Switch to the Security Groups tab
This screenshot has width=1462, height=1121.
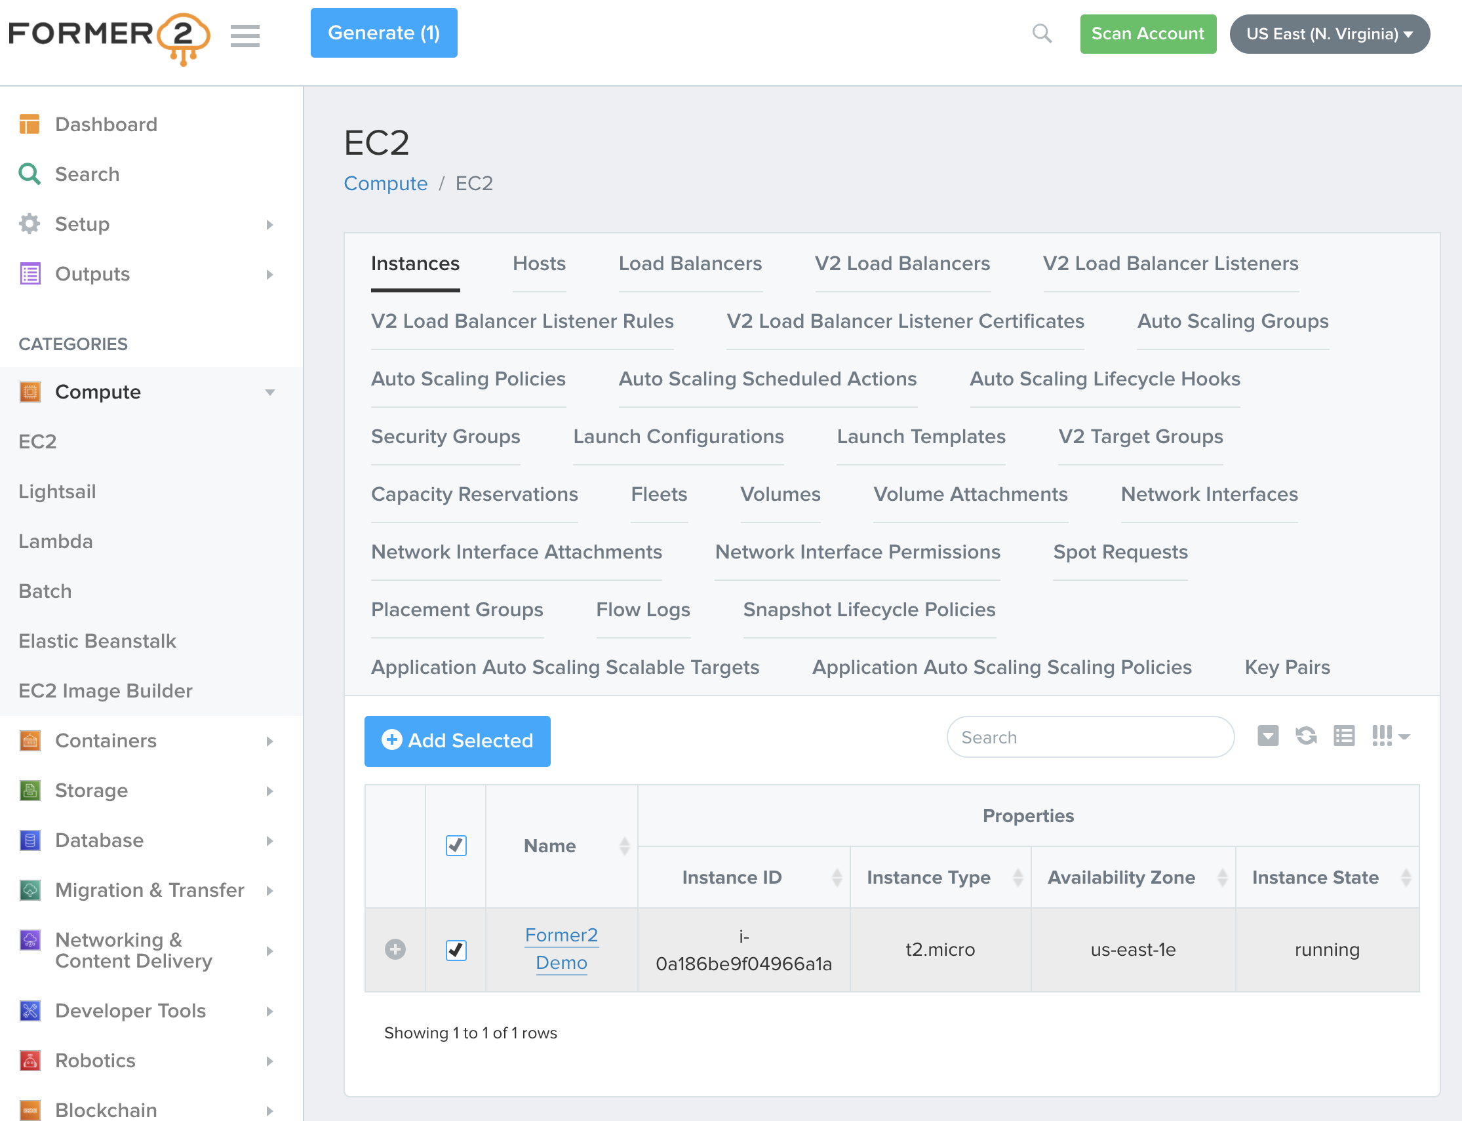click(x=445, y=437)
